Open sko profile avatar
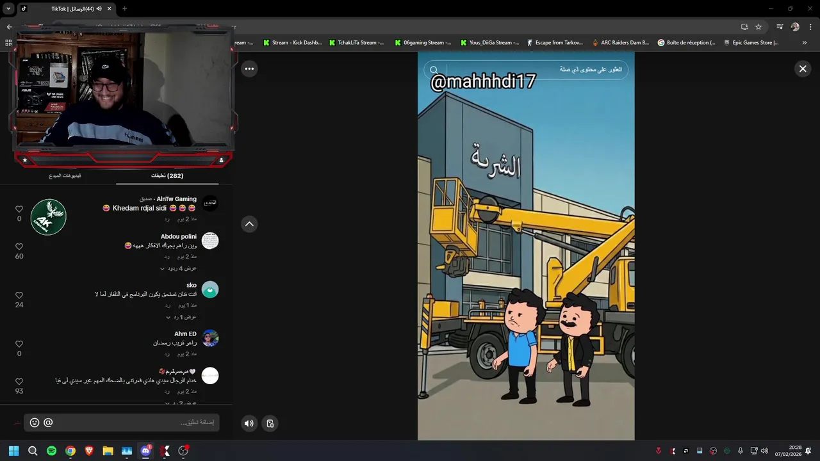Viewport: 820px width, 461px height. 210,289
